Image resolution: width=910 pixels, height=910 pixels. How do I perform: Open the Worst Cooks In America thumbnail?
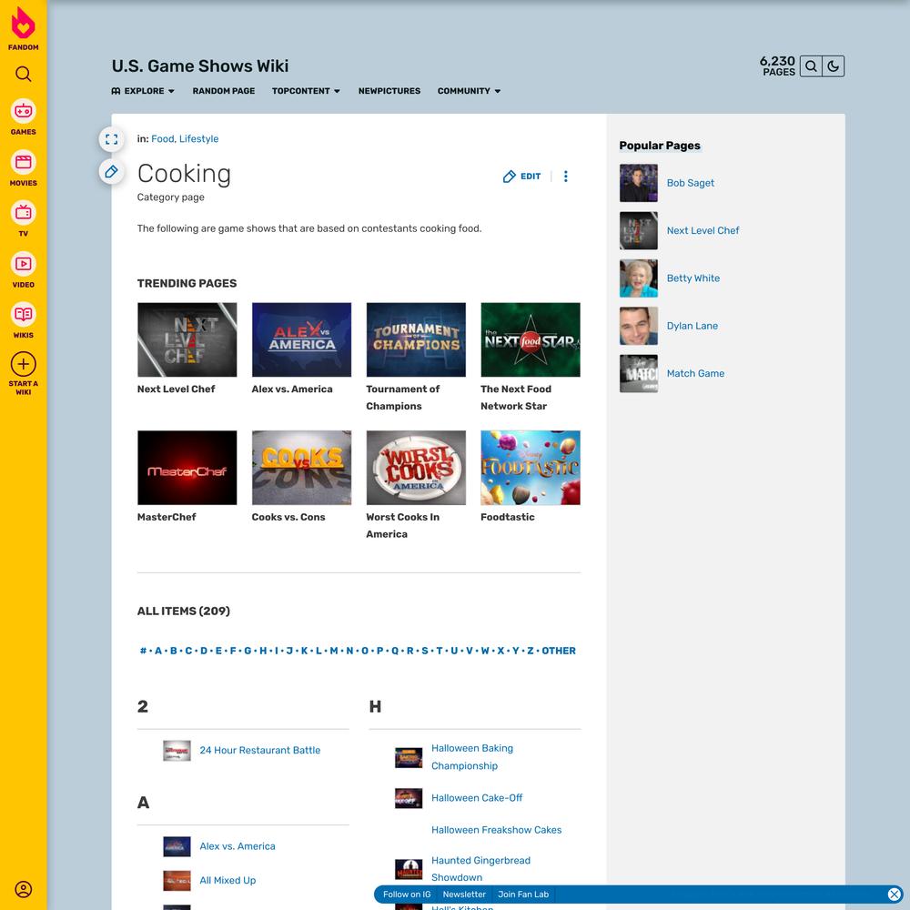[416, 468]
